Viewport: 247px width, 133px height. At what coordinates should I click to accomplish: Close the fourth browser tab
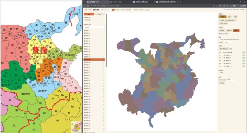(177, 2)
